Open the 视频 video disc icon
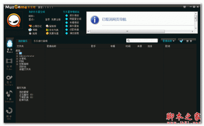The height and width of the screenshot is (126, 204). point(30,33)
